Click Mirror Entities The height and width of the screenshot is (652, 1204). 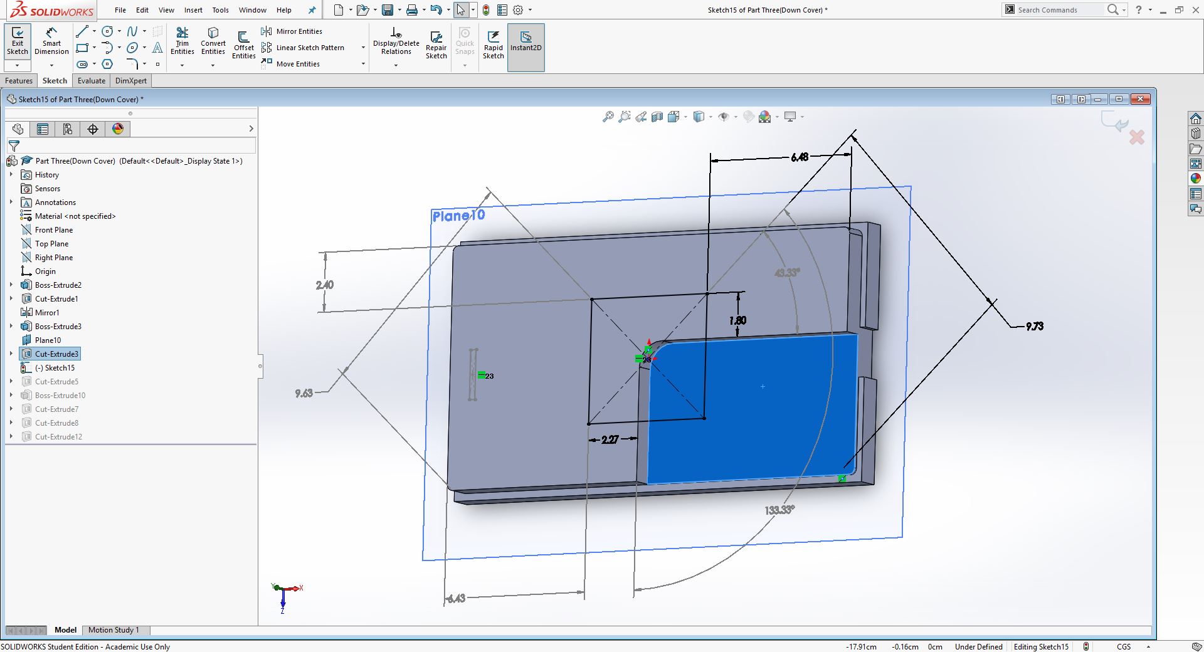292,31
